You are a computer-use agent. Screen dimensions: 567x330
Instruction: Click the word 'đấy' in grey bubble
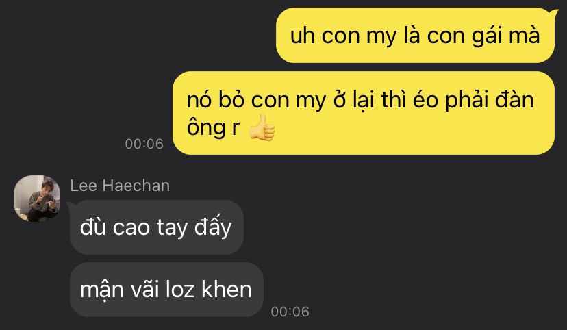coord(213,227)
